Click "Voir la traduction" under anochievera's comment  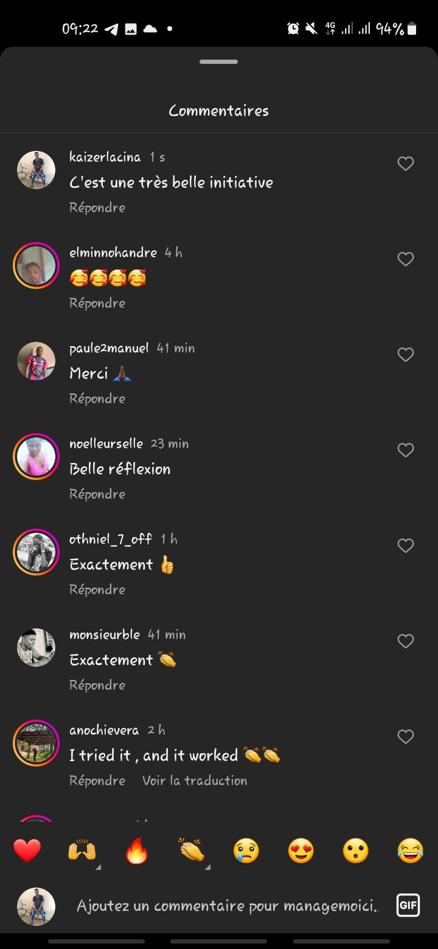tap(195, 780)
